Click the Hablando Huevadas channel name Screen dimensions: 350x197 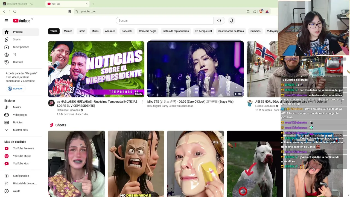point(68,110)
